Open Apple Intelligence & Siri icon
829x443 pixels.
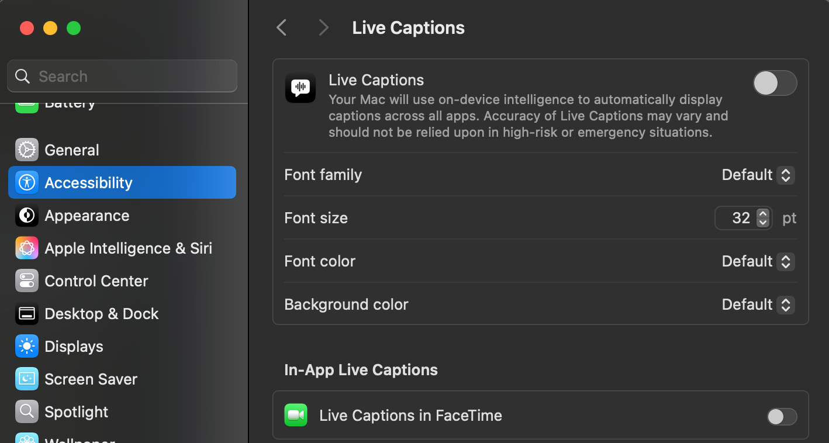coord(26,248)
